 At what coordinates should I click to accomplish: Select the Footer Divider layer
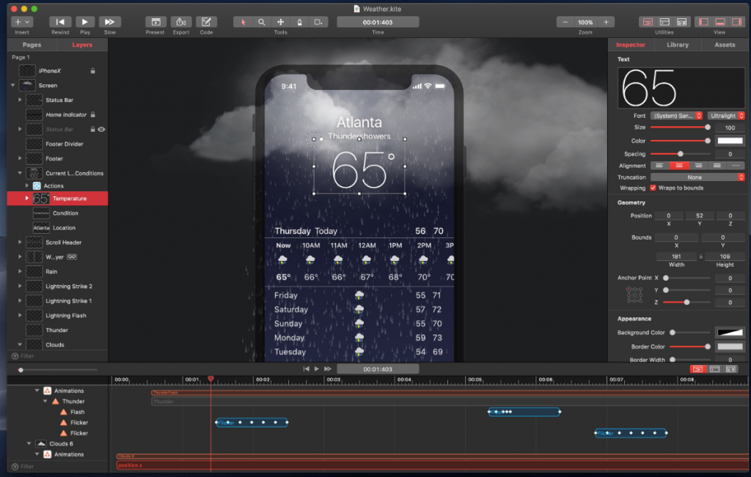pyautogui.click(x=57, y=144)
